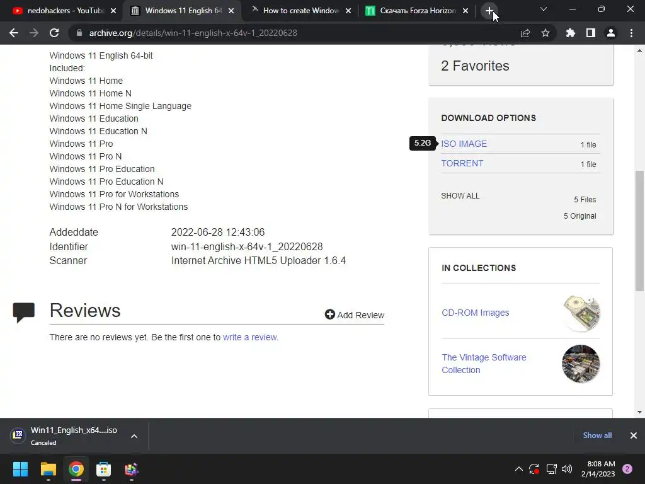The height and width of the screenshot is (484, 645).
Task: Click the page vertical scrollbar thumb
Action: coord(640,231)
